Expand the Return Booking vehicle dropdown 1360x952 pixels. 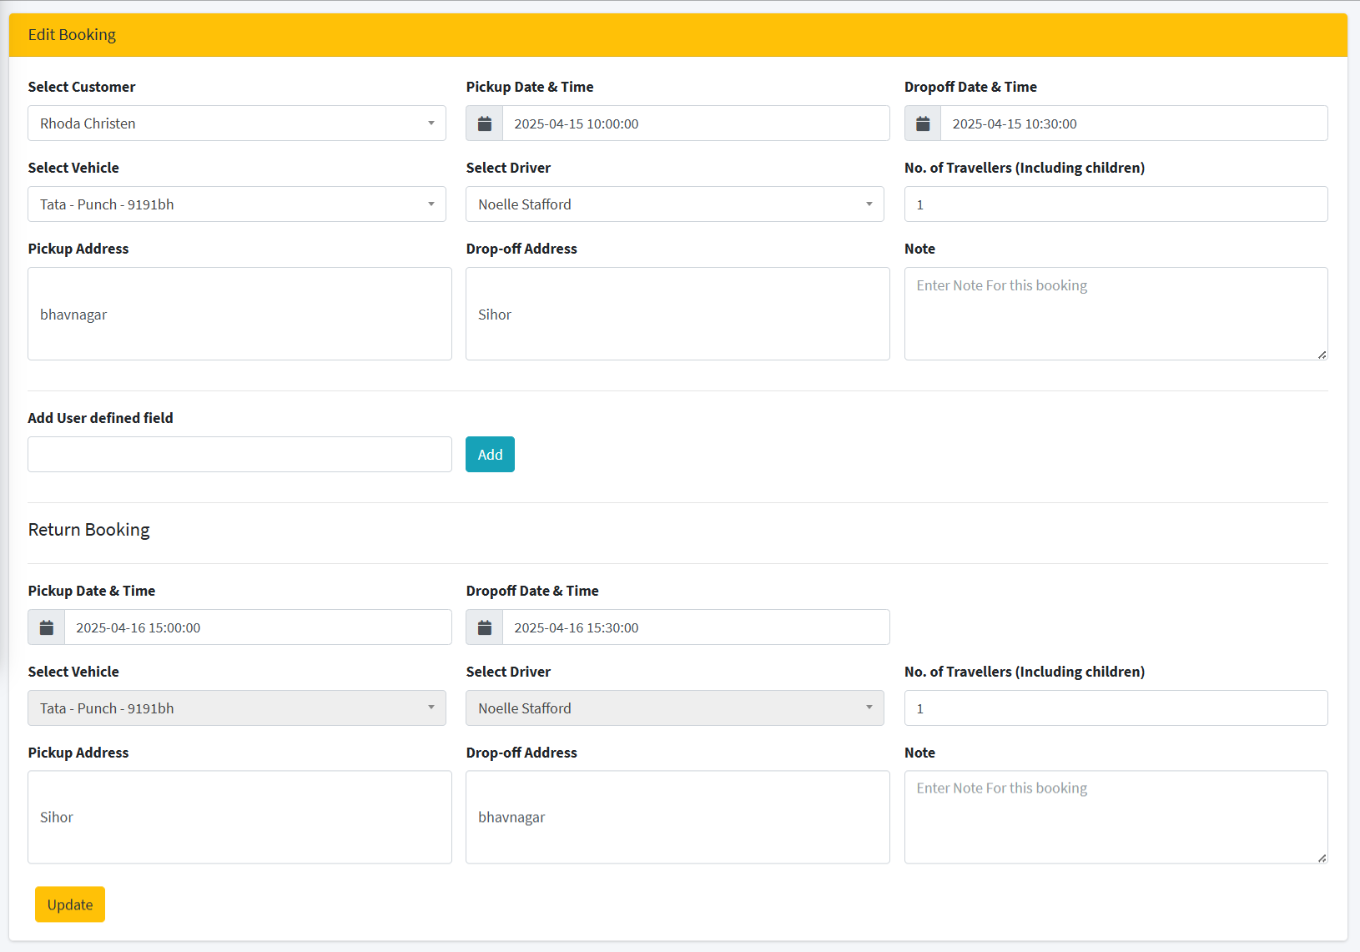(237, 708)
